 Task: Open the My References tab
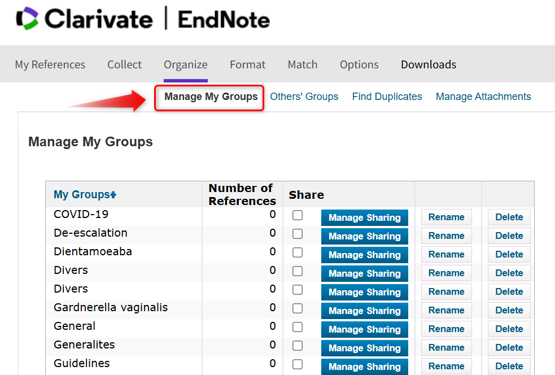click(x=50, y=64)
